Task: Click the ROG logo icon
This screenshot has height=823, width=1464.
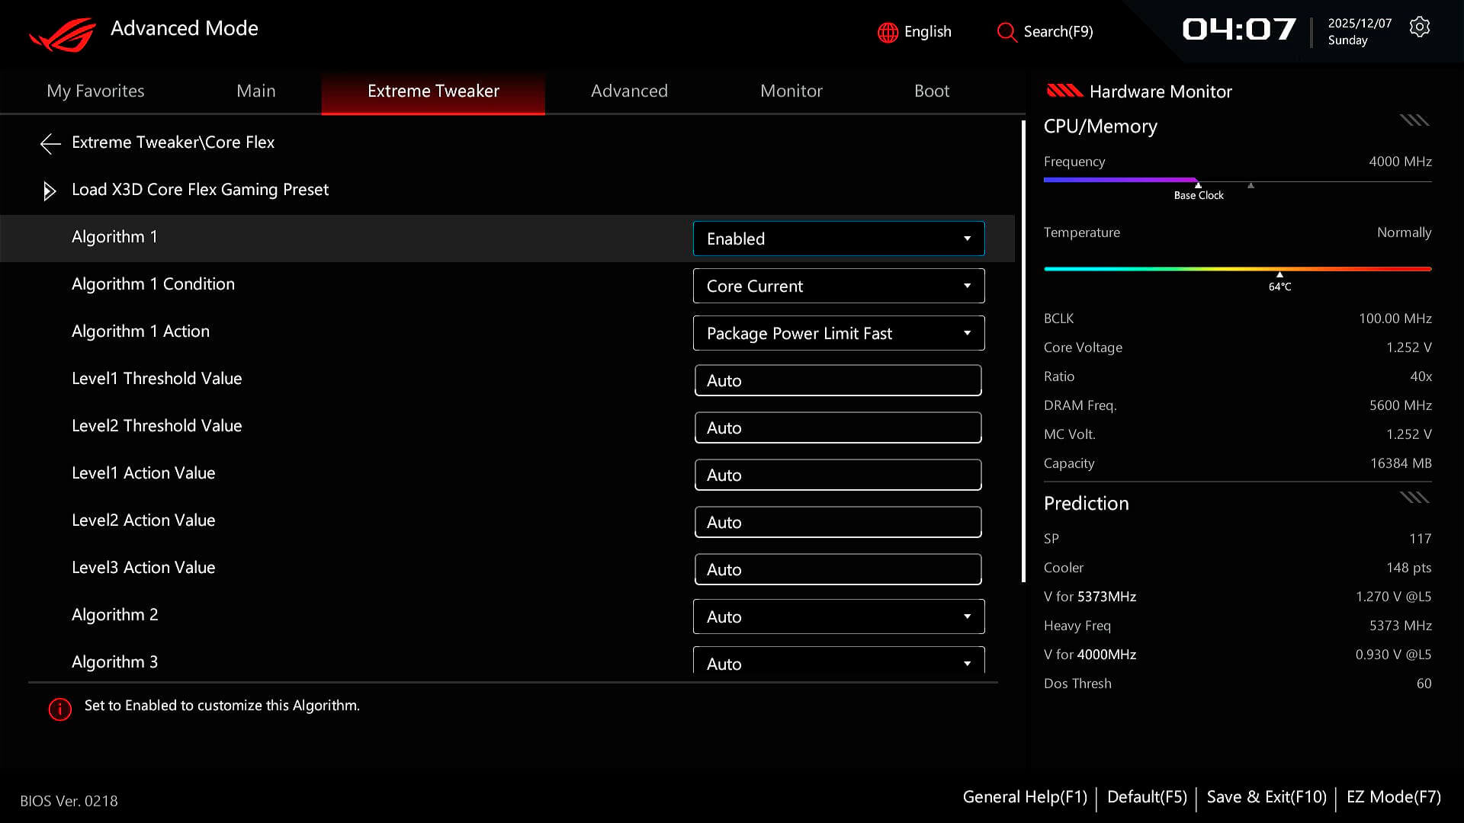Action: 63,34
